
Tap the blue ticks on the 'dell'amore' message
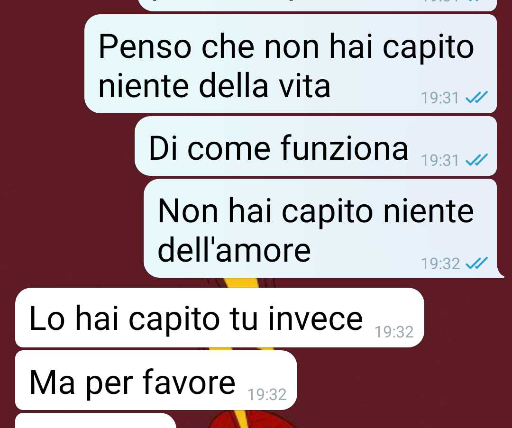(476, 263)
